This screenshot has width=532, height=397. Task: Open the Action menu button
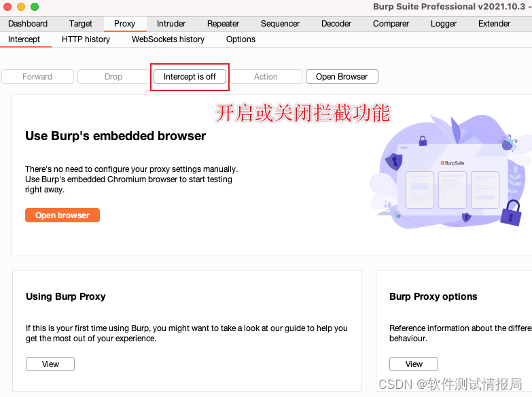point(266,77)
